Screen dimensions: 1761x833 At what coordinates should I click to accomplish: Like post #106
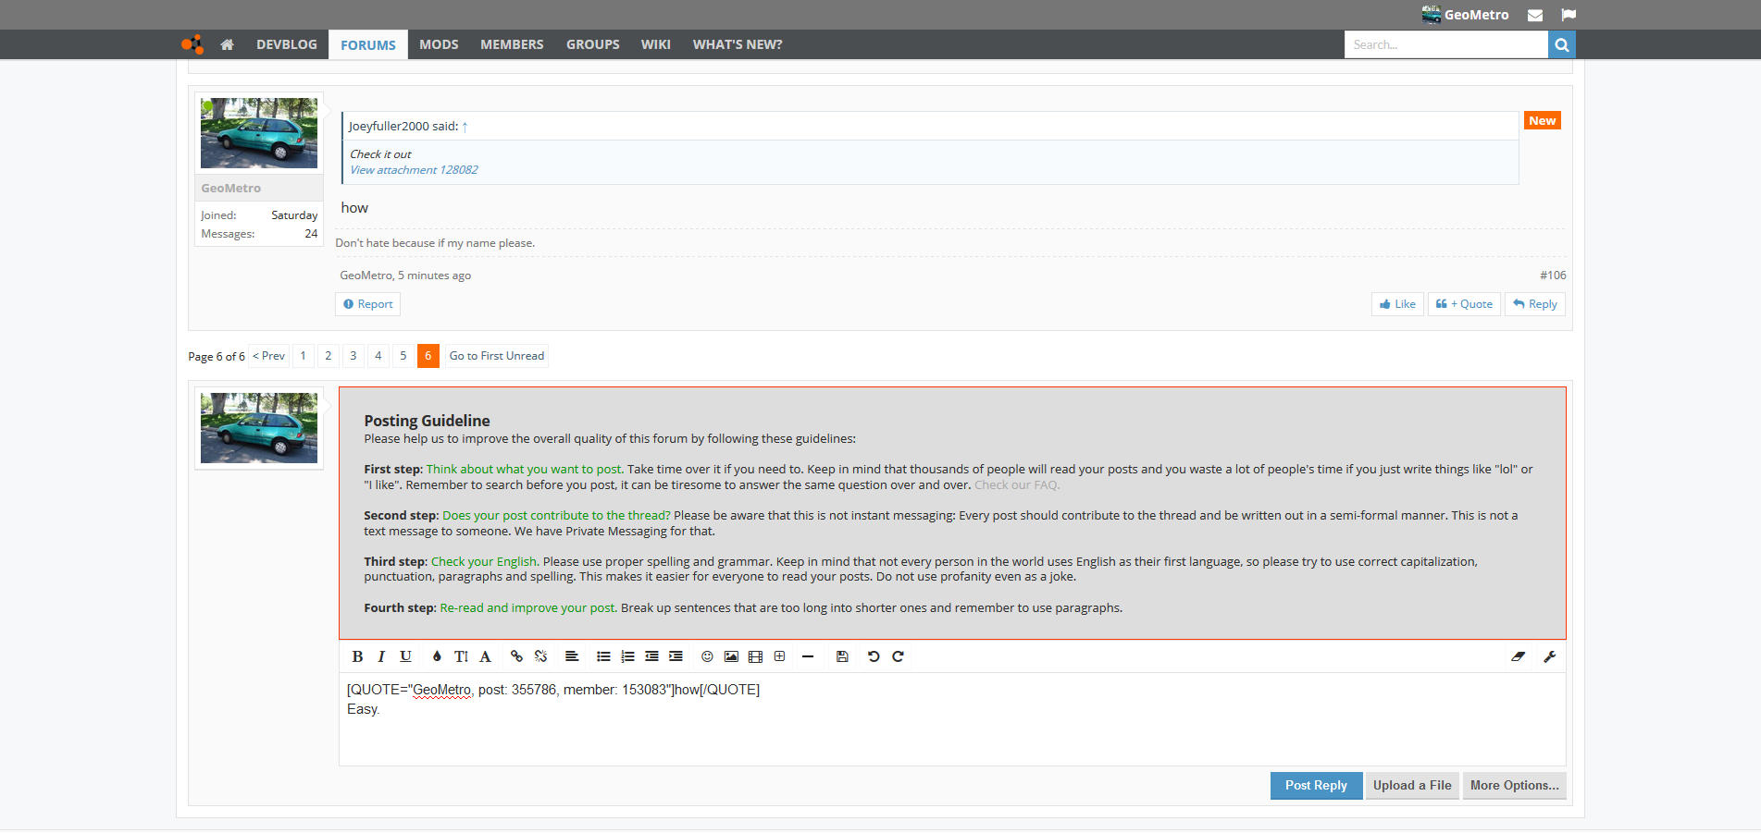click(1397, 304)
